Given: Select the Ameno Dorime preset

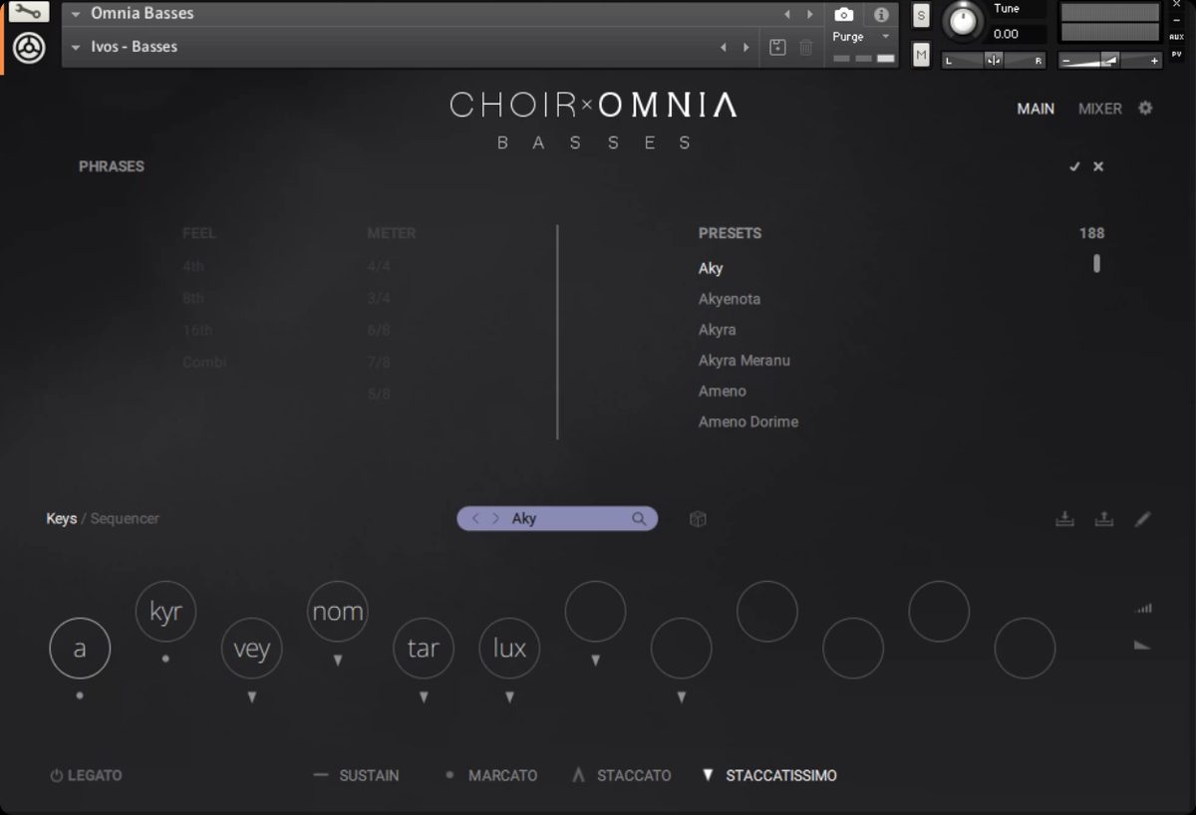Looking at the screenshot, I should point(748,422).
